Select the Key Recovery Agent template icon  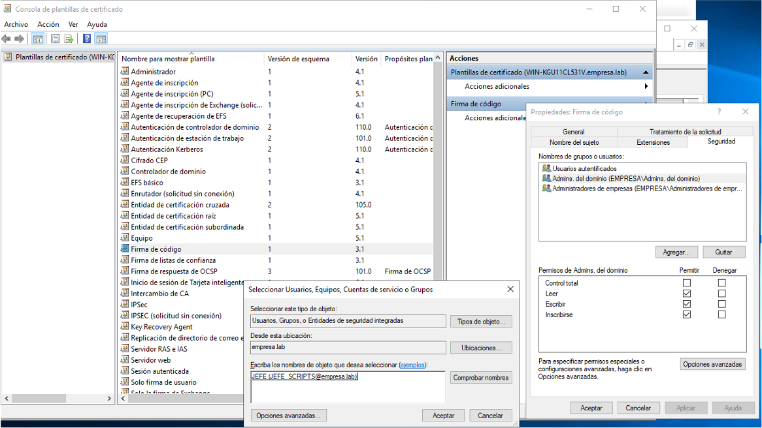(x=125, y=327)
